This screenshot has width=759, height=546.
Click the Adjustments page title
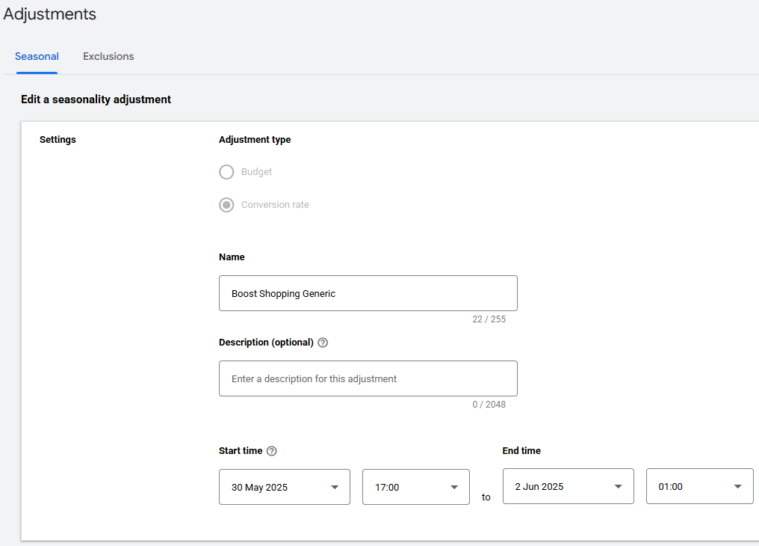49,13
